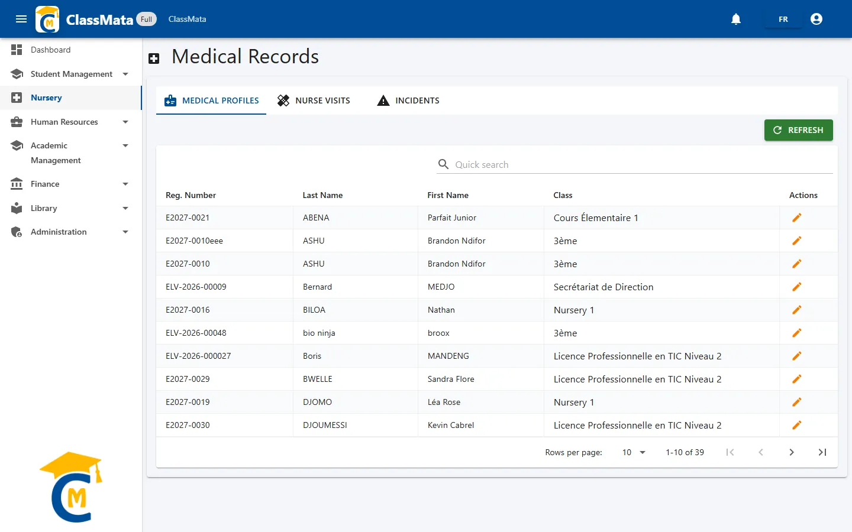Viewport: 852px width, 532px height.
Task: Switch to Nurse Visits tab
Action: point(314,100)
